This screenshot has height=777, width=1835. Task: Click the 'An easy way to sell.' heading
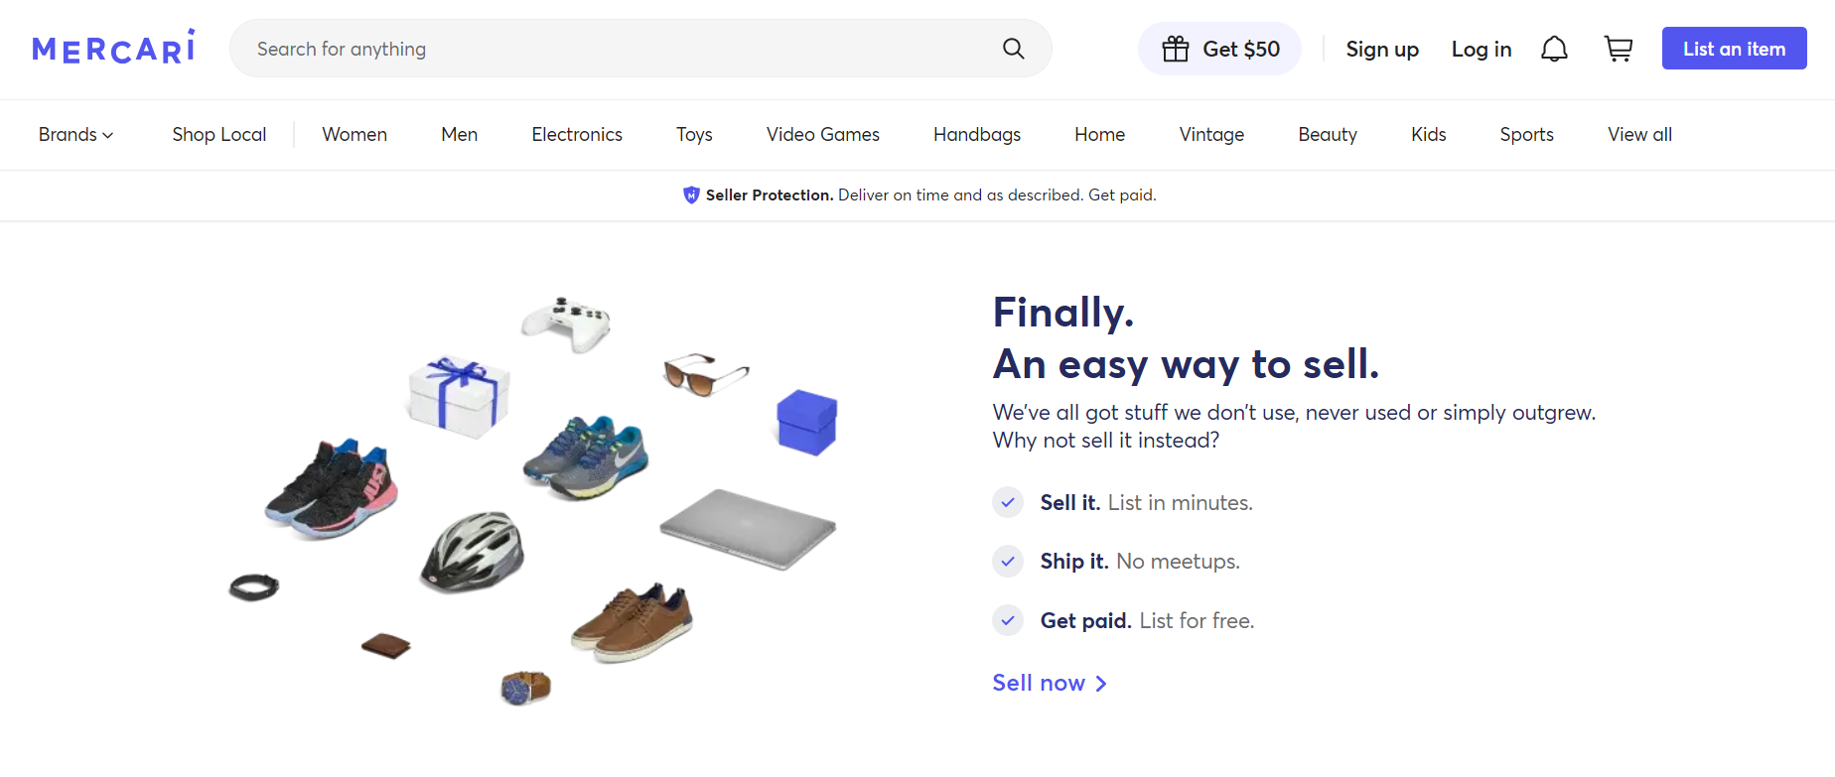pos(1187,364)
